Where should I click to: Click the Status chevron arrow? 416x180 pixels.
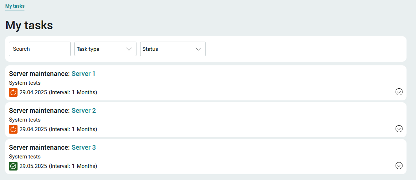pyautogui.click(x=198, y=49)
